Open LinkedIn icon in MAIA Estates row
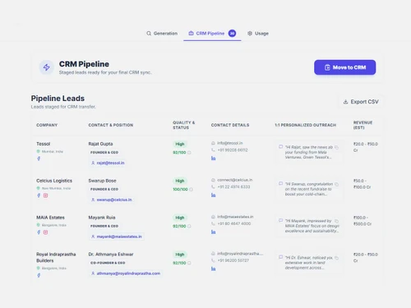The height and width of the screenshot is (308, 411). pyautogui.click(x=213, y=232)
